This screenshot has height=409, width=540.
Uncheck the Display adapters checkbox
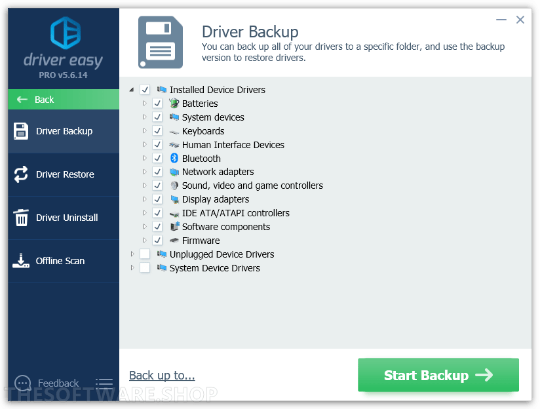157,199
